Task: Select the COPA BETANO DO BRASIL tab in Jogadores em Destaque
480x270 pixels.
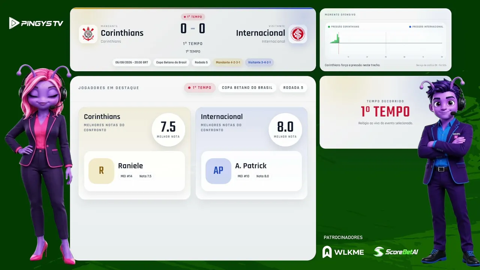Action: [247, 88]
